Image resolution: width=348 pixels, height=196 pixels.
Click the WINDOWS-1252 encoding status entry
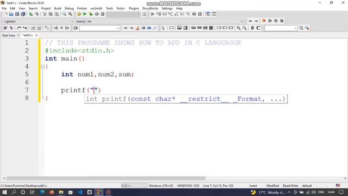point(188,186)
